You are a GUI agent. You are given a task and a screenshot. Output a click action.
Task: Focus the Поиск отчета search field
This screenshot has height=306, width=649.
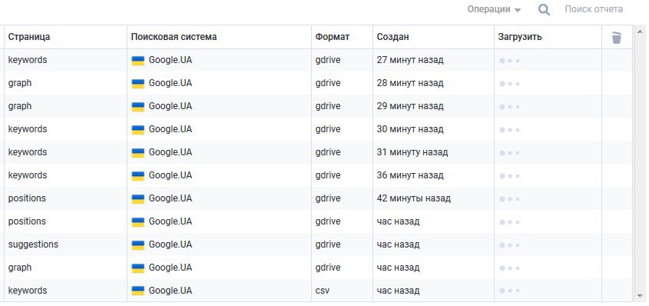point(594,9)
